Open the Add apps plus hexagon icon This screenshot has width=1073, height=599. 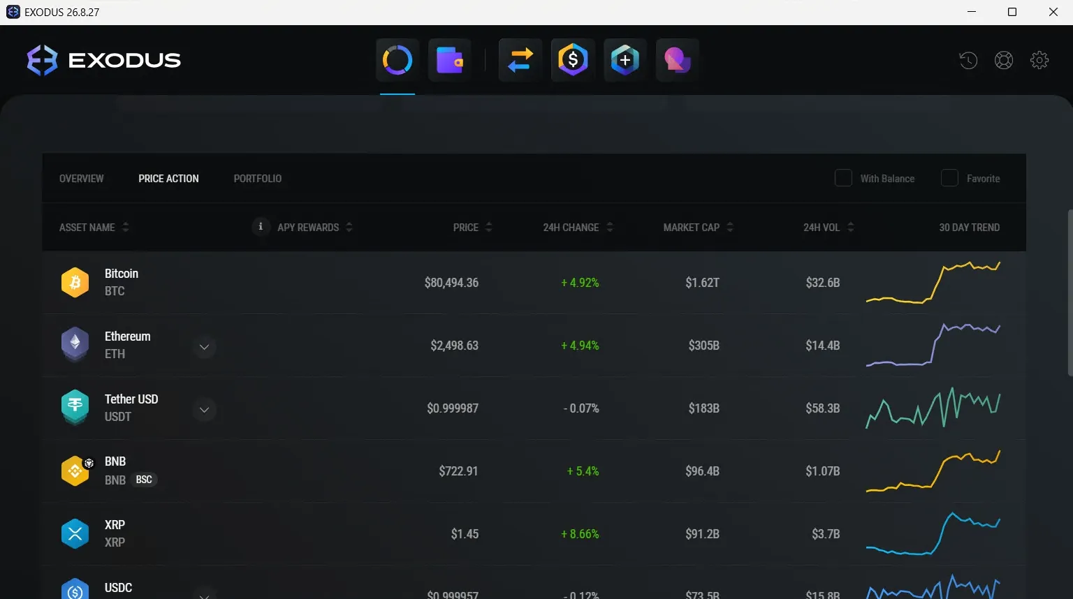[625, 60]
